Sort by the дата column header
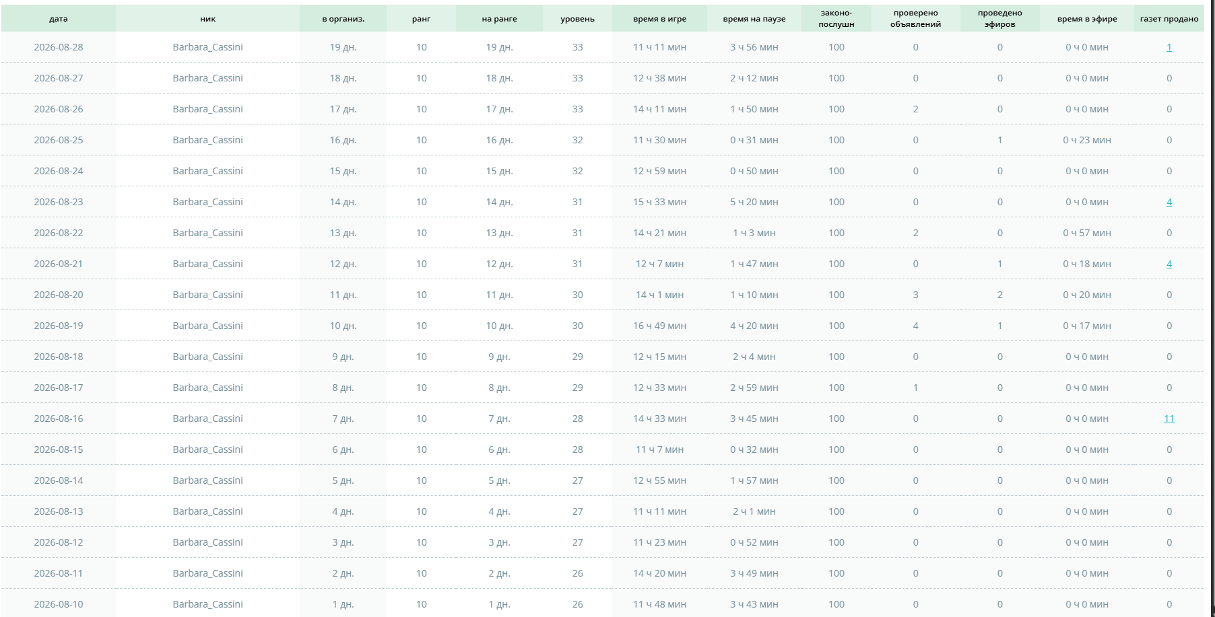The height and width of the screenshot is (617, 1215). click(59, 19)
